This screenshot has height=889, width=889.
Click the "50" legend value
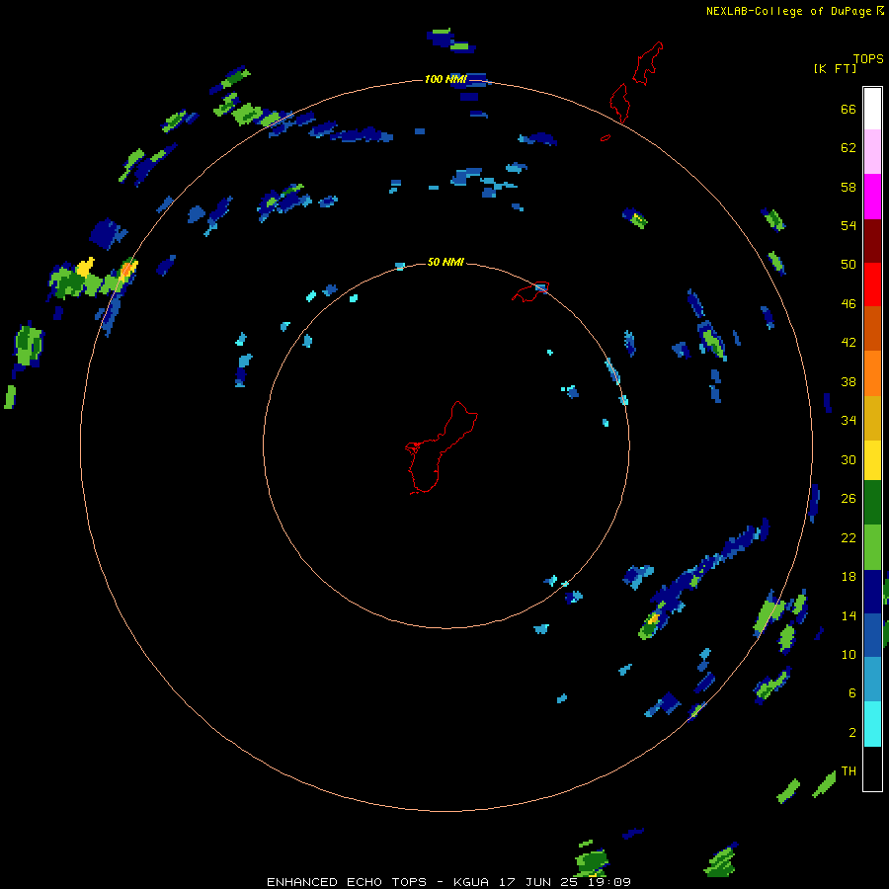(849, 265)
